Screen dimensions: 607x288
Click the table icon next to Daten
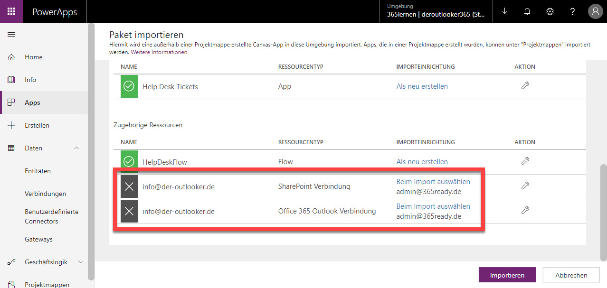[x=12, y=148]
